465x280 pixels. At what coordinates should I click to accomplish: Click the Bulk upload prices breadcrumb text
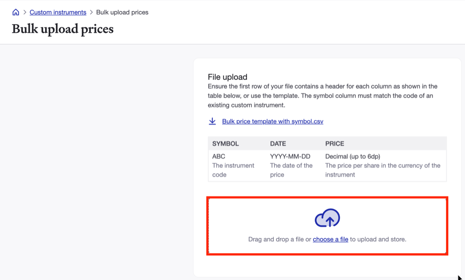point(122,13)
